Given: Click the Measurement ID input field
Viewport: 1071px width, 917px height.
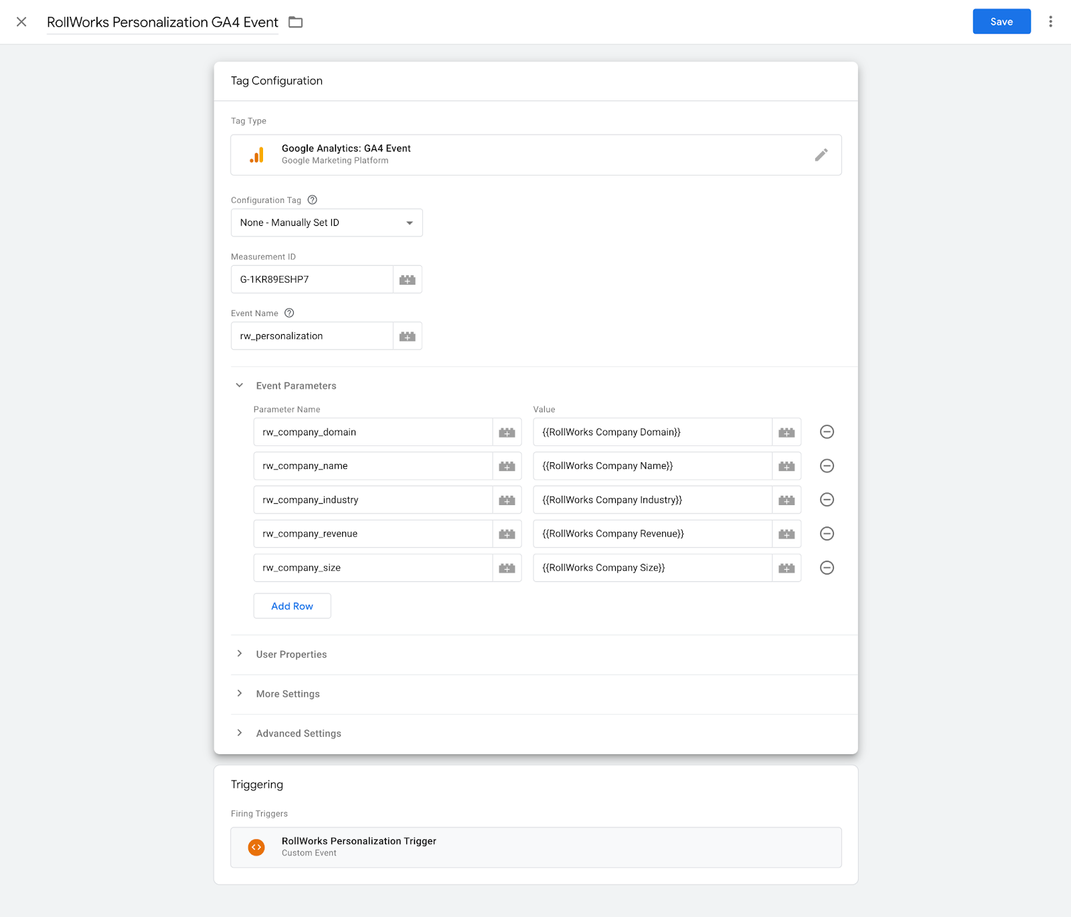Looking at the screenshot, I should point(312,279).
